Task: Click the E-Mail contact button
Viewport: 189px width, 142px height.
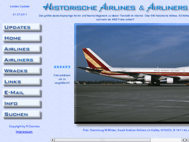Action: 22,92
